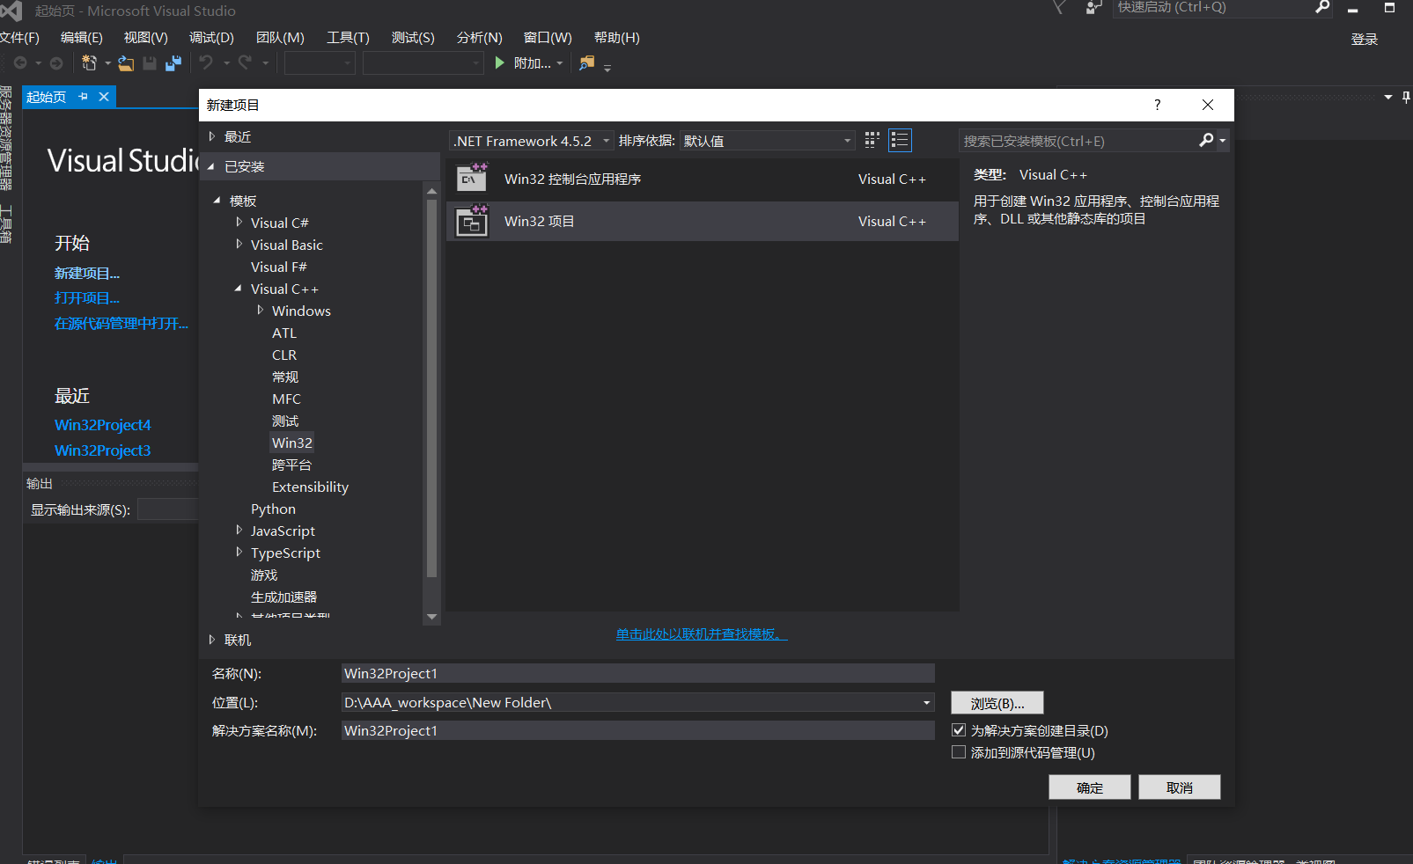
Task: Expand the Recent section
Action: 212,136
